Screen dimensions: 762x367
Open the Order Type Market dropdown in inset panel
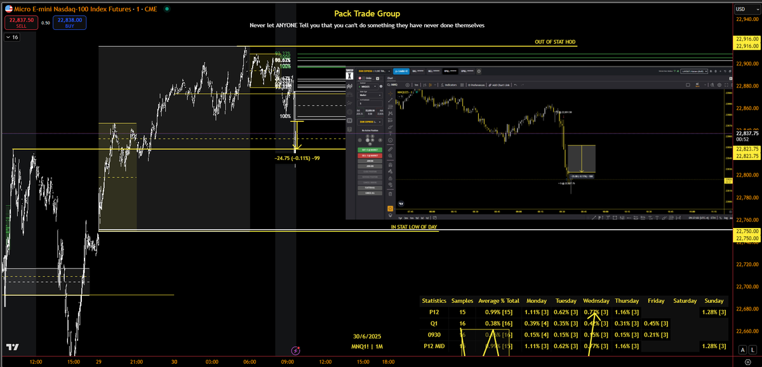[x=370, y=96]
